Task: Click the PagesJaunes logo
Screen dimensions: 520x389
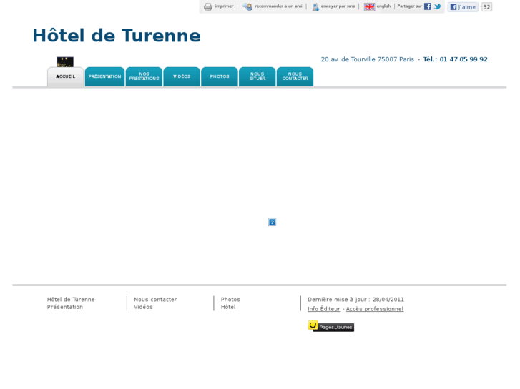Action: coord(330,326)
